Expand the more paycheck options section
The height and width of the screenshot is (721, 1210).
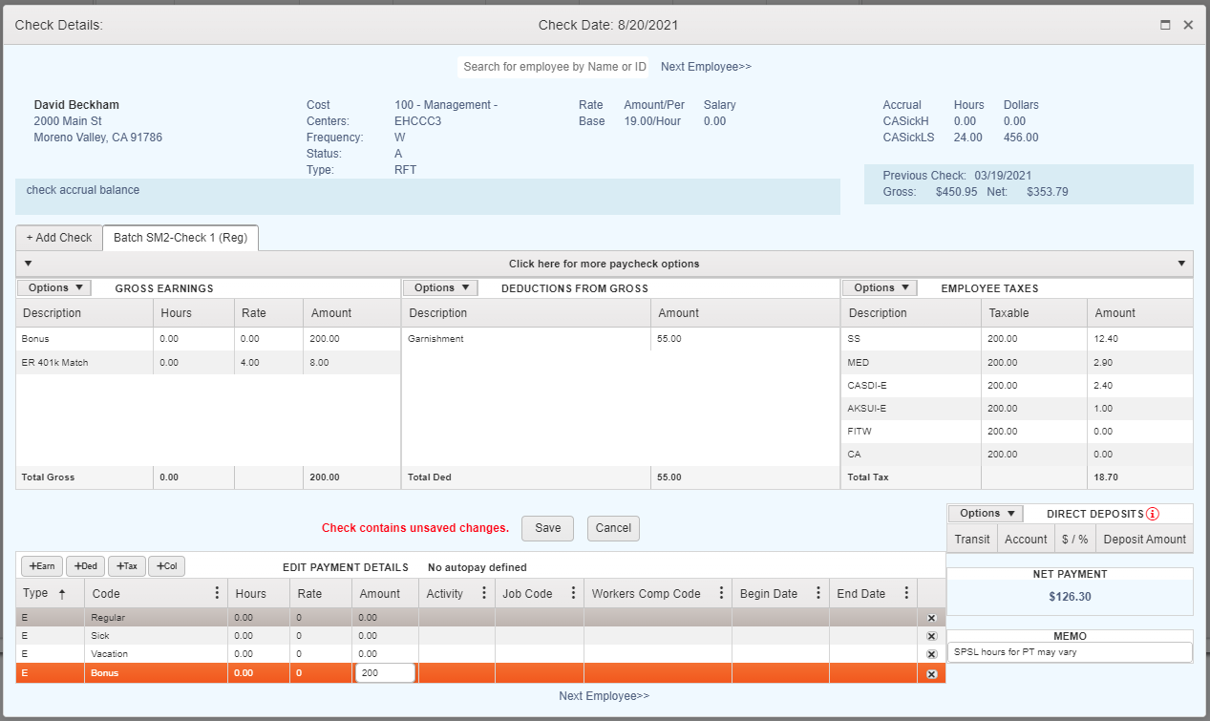point(605,264)
